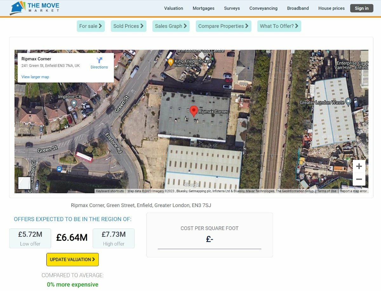
Task: Switch map layer using the bottom-left thumbnail
Action: (24, 183)
